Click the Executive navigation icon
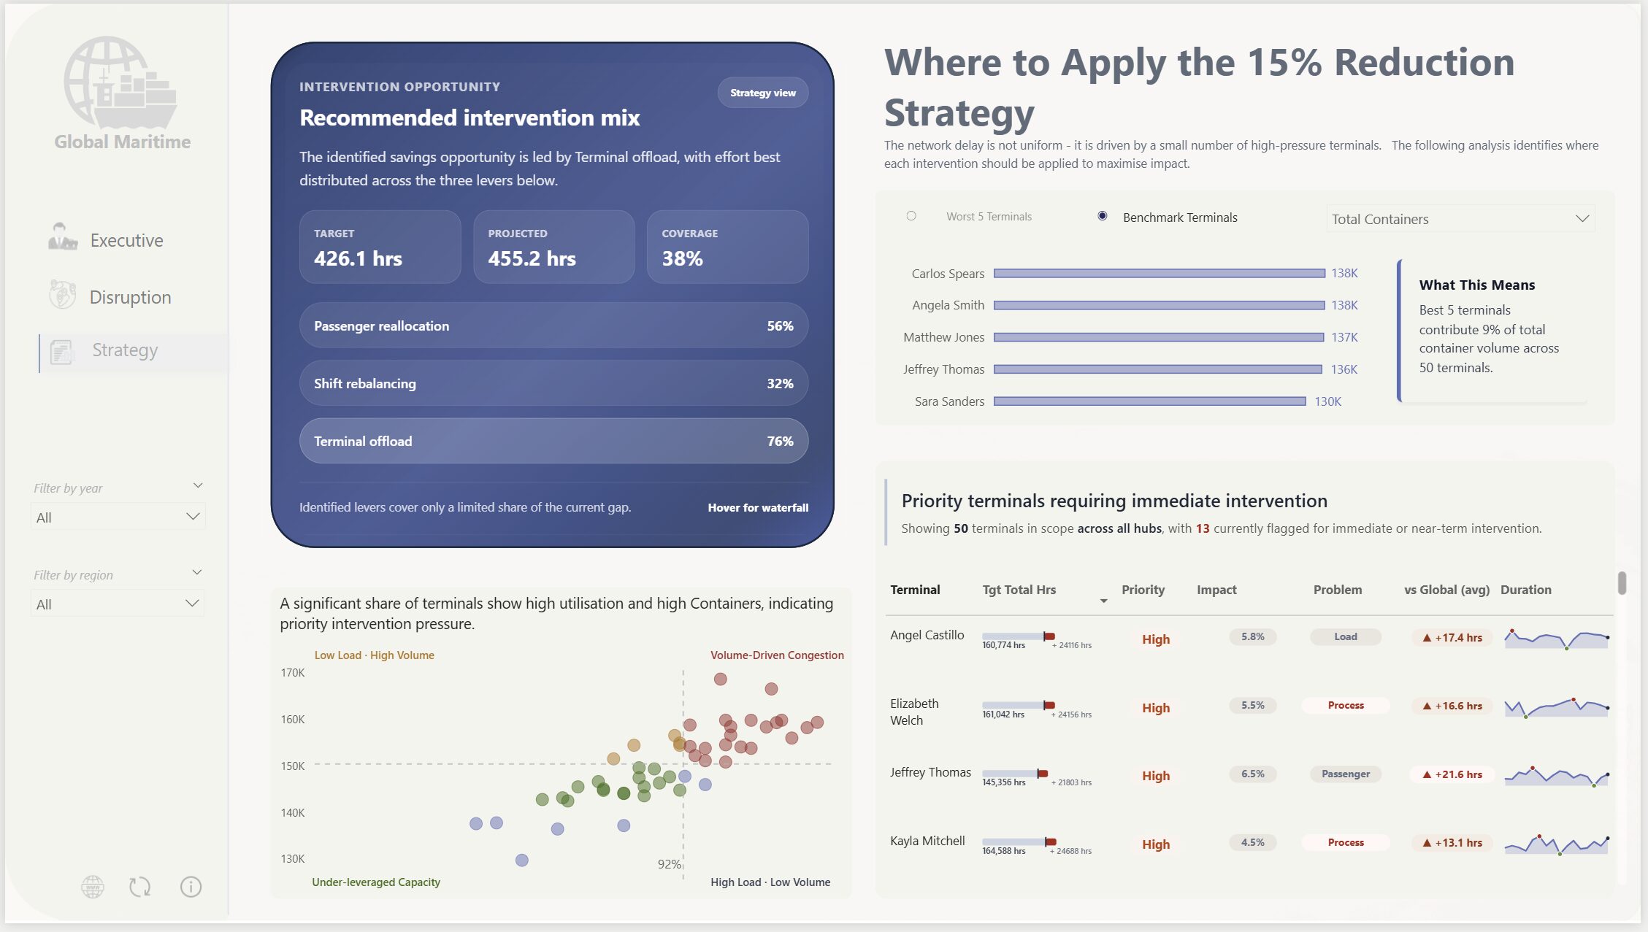Screen dimensions: 1648x932 tap(62, 237)
